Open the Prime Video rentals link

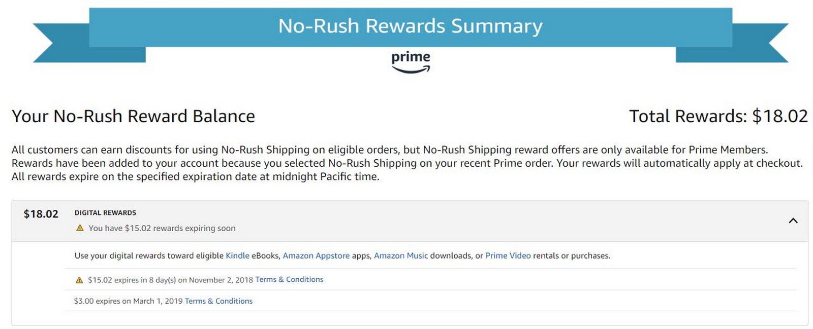click(x=508, y=255)
